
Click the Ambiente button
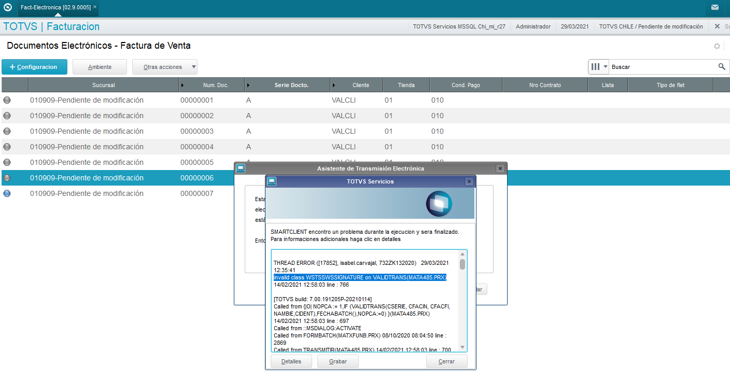(x=100, y=67)
